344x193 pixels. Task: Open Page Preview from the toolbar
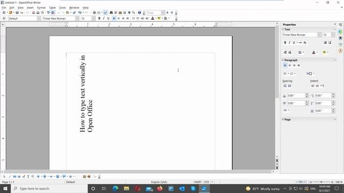pos(42,13)
